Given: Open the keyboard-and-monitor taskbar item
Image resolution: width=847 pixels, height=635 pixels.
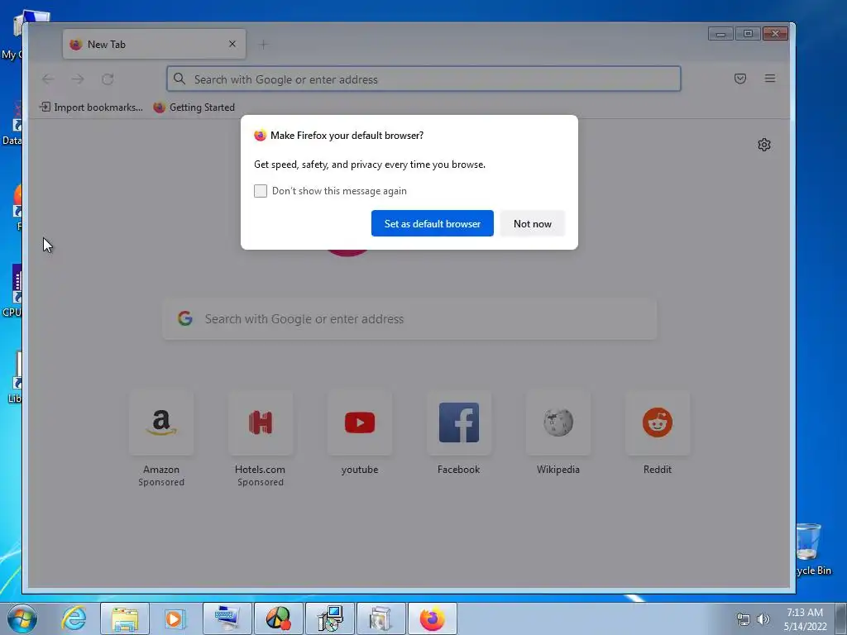Looking at the screenshot, I should click(227, 618).
